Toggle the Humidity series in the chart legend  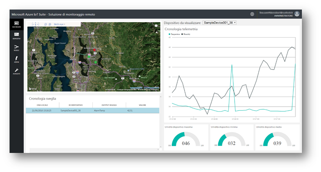(x=186, y=34)
